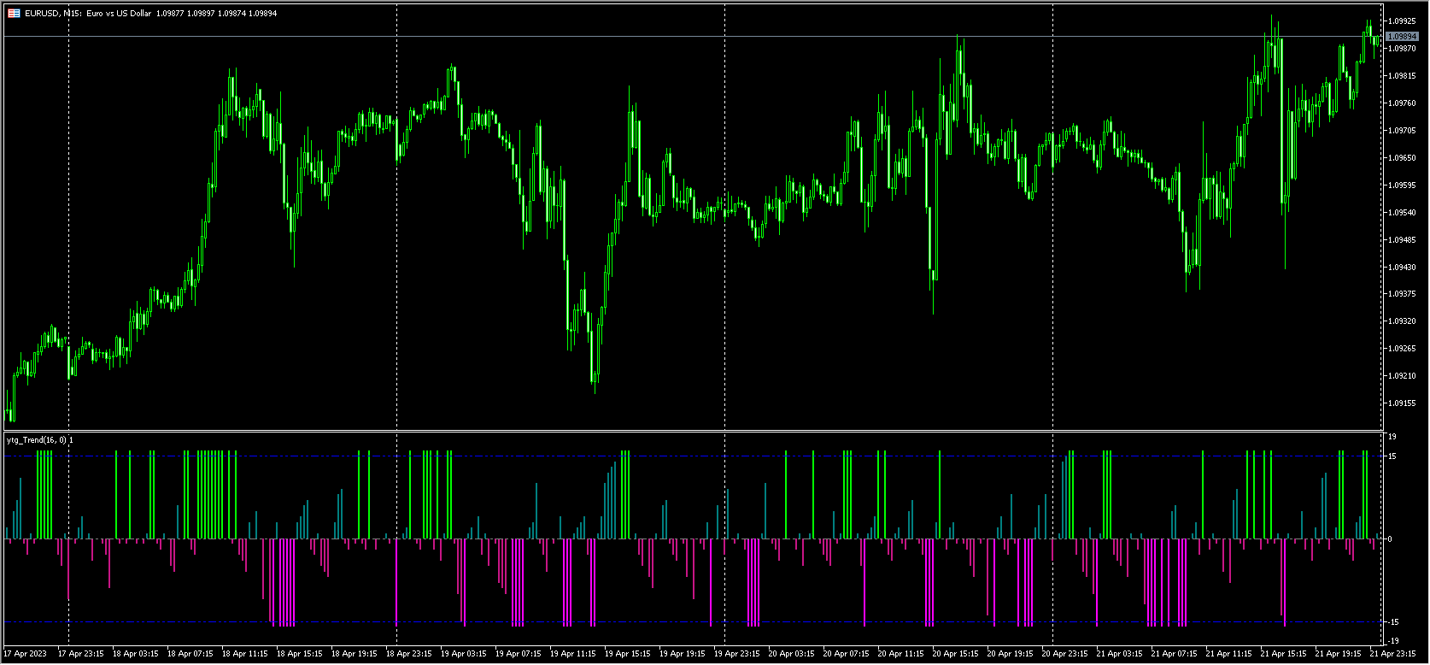Viewport: 1430px width, 665px height.
Task: Click the indicator scale value -15
Action: tap(1393, 621)
